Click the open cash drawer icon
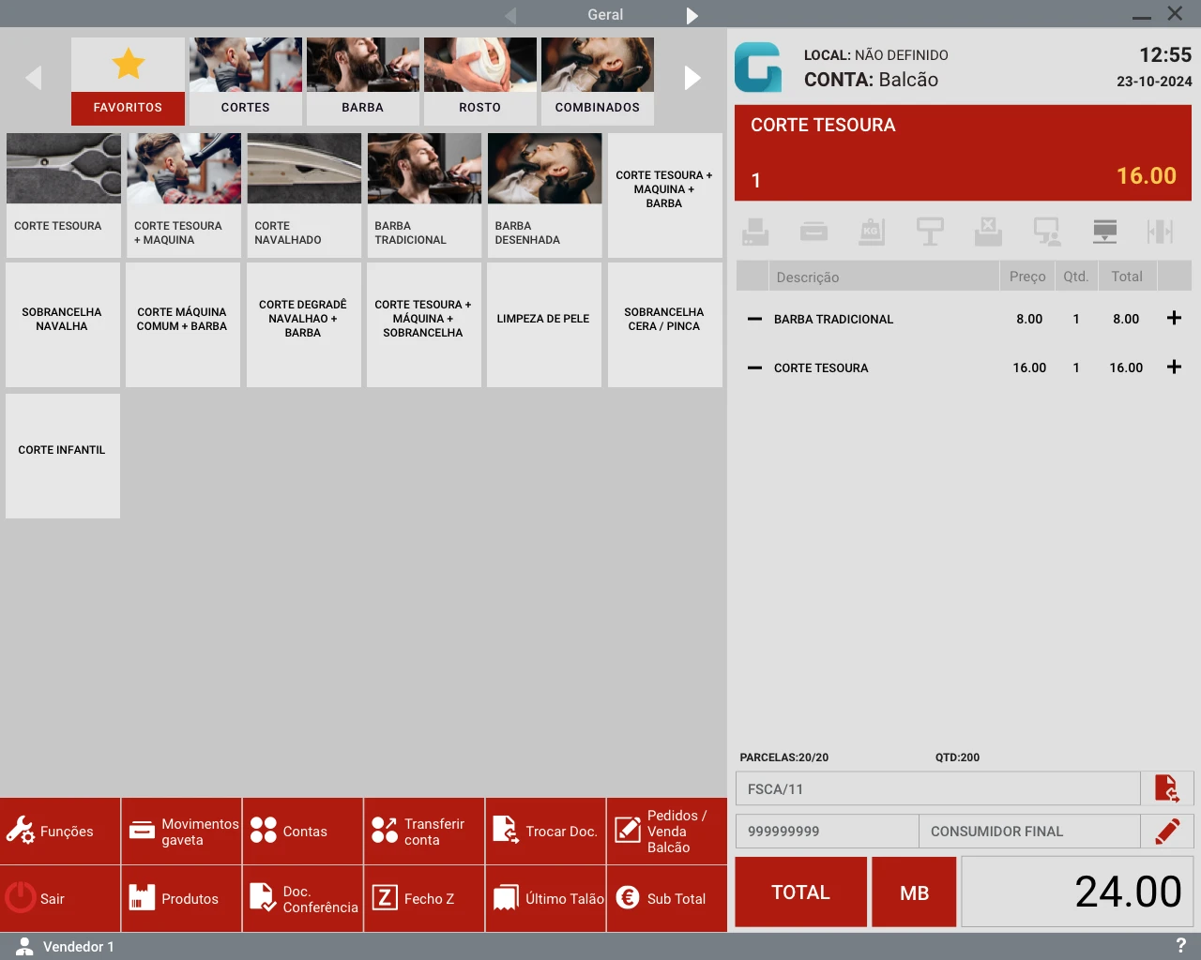 coord(813,232)
